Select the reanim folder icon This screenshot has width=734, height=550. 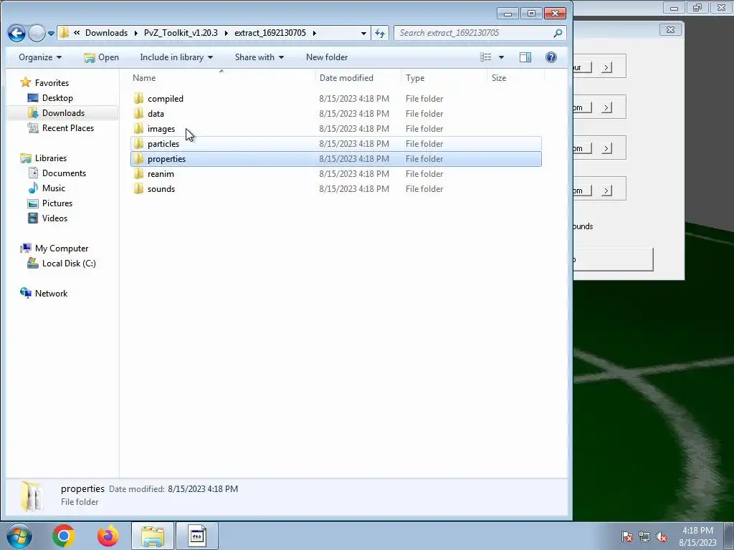(138, 173)
